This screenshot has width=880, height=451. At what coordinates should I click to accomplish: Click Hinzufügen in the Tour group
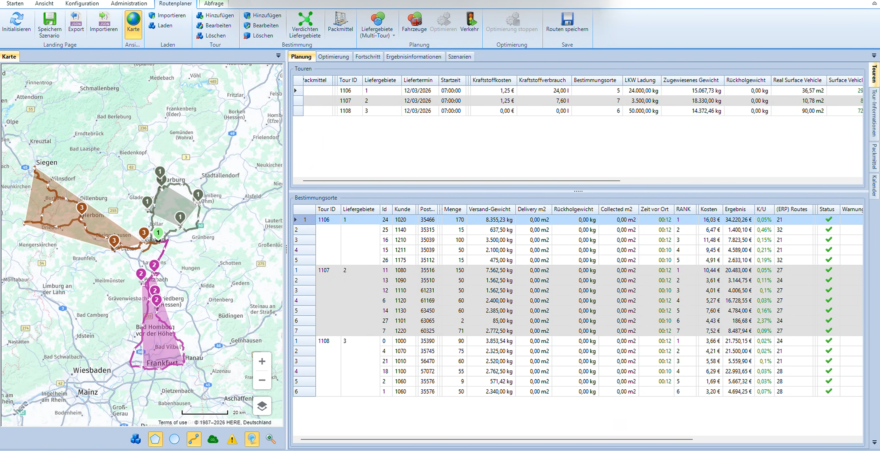215,15
